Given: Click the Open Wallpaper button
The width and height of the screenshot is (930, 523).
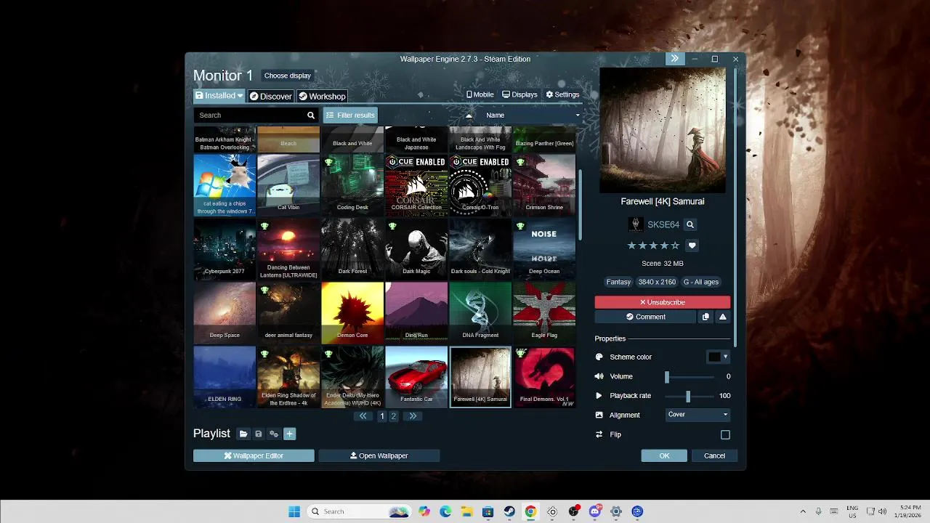Looking at the screenshot, I should click(x=379, y=455).
